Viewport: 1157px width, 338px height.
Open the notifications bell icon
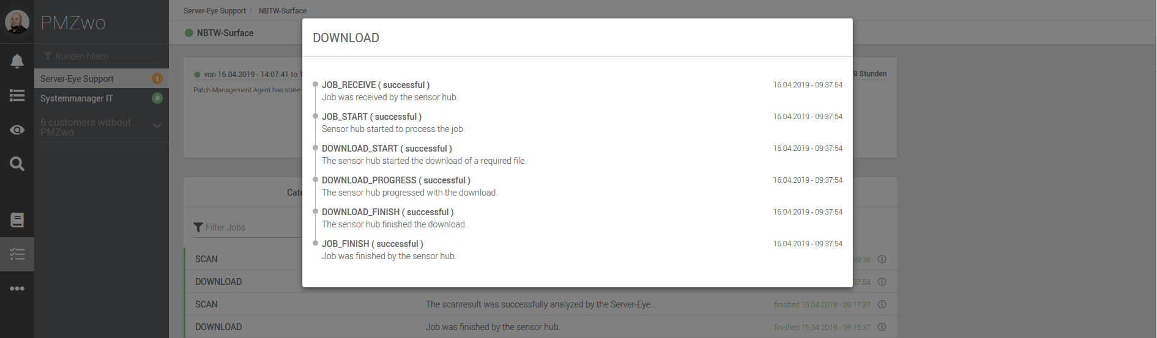click(x=17, y=61)
